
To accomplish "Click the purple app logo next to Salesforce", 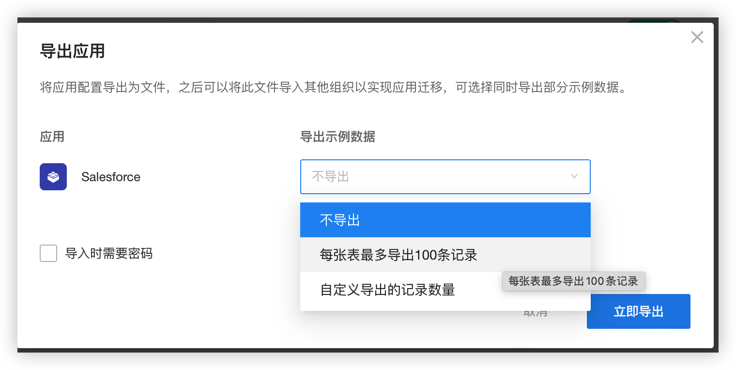I will [53, 177].
